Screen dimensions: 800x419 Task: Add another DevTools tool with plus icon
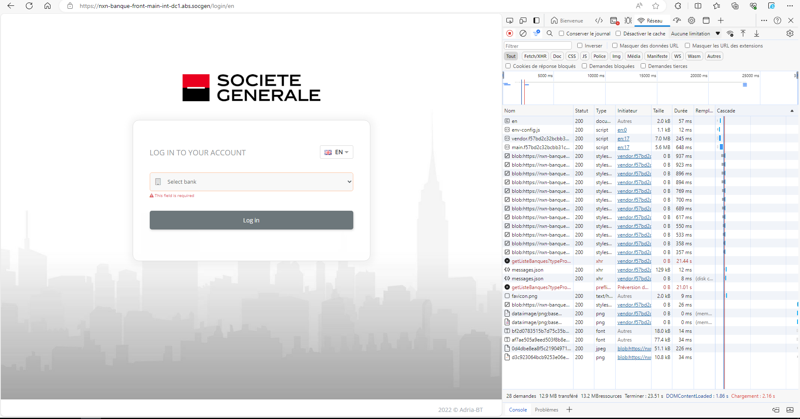point(721,20)
